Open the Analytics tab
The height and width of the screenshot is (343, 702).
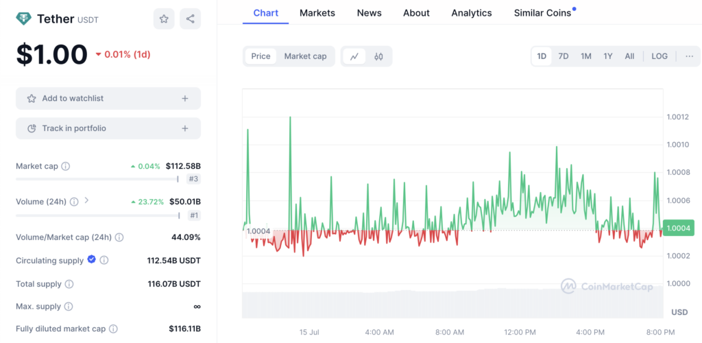(472, 13)
